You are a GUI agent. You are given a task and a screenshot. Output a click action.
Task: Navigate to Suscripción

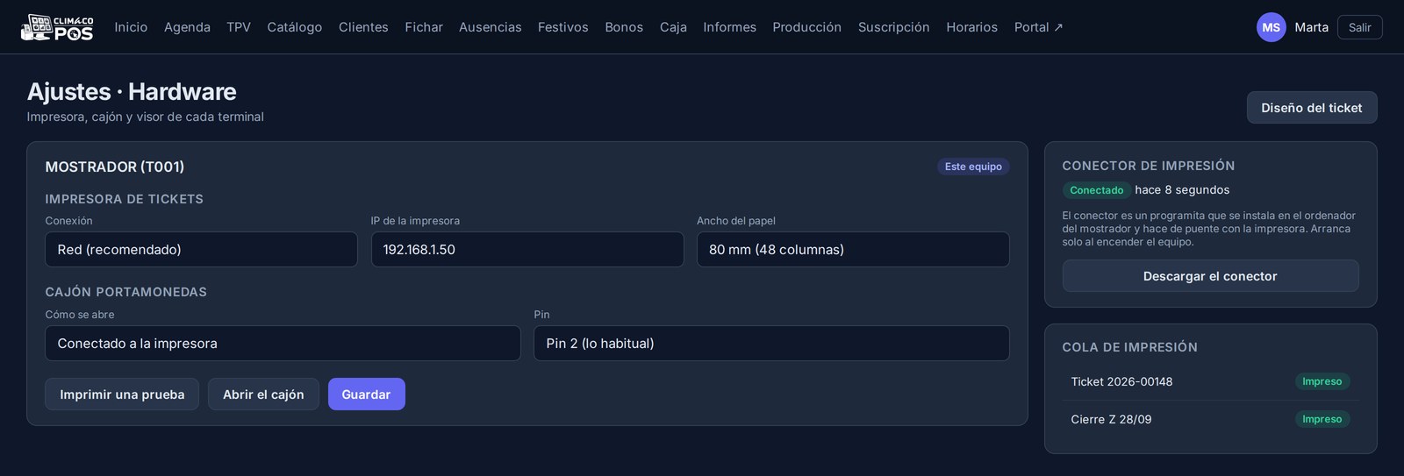tap(893, 27)
